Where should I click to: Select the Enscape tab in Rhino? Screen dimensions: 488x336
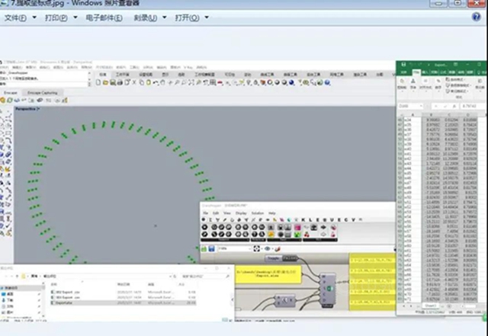[11, 92]
